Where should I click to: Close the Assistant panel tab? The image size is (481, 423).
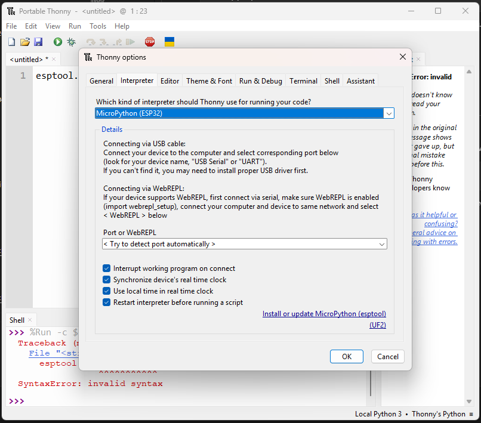point(418,59)
